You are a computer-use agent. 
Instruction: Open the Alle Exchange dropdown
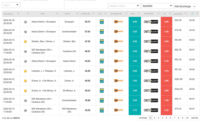coord(185,6)
